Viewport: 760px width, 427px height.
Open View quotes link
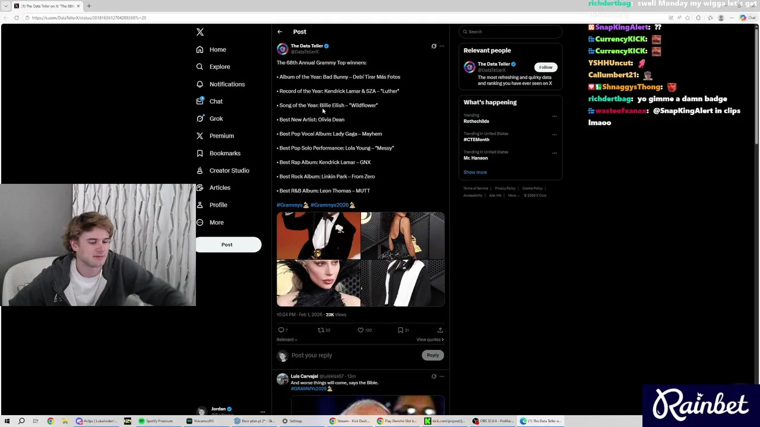click(x=430, y=340)
